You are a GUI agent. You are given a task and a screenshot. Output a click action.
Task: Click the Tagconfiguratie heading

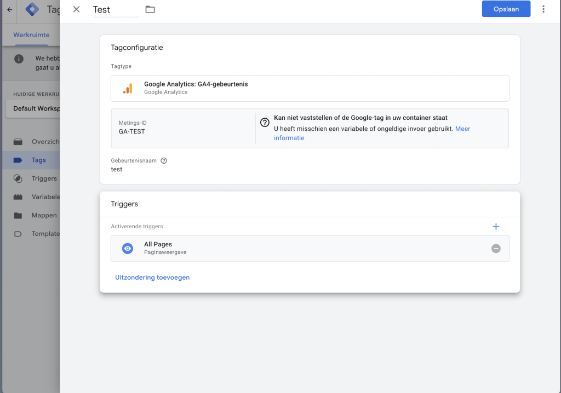pyautogui.click(x=137, y=48)
